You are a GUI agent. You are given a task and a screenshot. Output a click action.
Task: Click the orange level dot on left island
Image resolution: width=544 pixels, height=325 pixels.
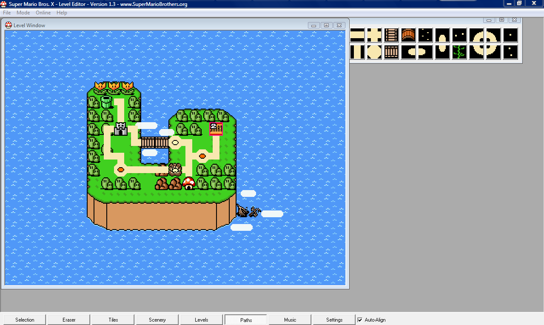point(121,169)
